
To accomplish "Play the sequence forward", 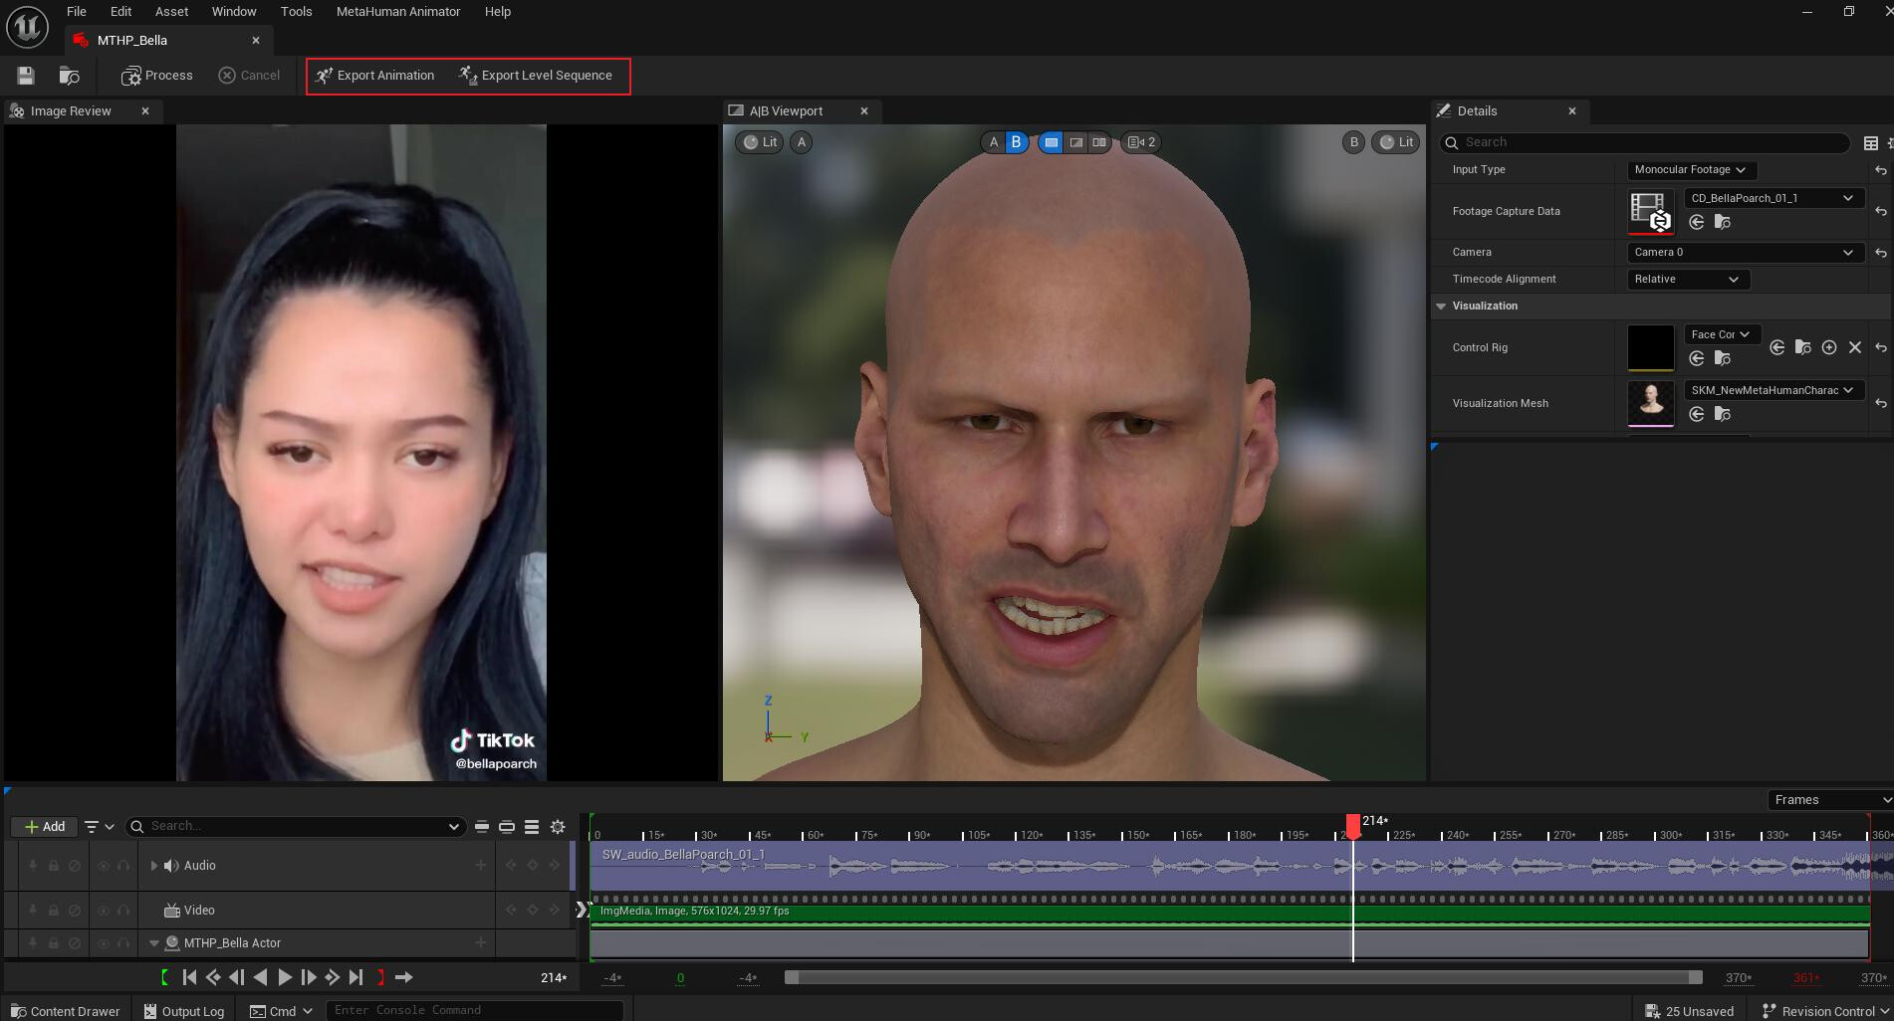I will pos(285,978).
